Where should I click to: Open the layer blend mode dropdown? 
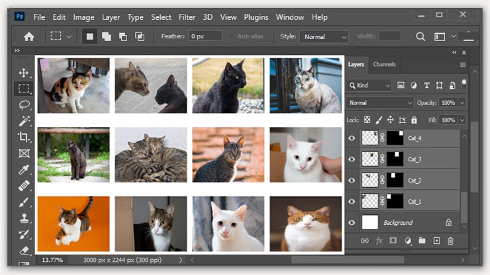click(x=380, y=103)
